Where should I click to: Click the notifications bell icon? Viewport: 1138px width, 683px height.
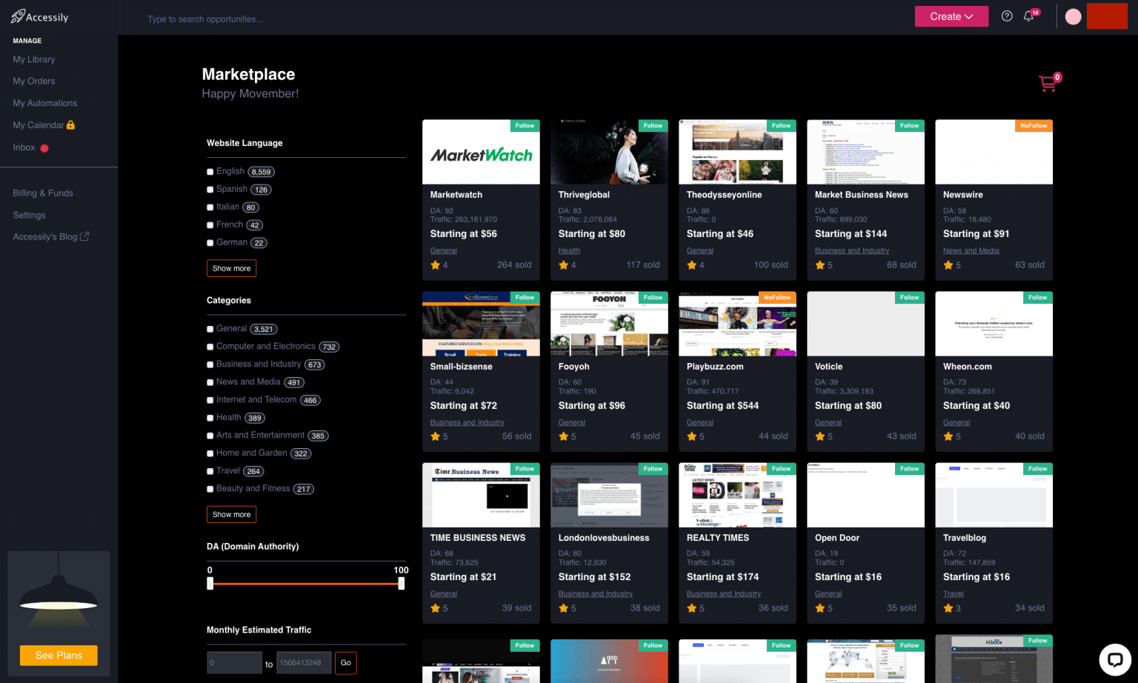[1028, 16]
